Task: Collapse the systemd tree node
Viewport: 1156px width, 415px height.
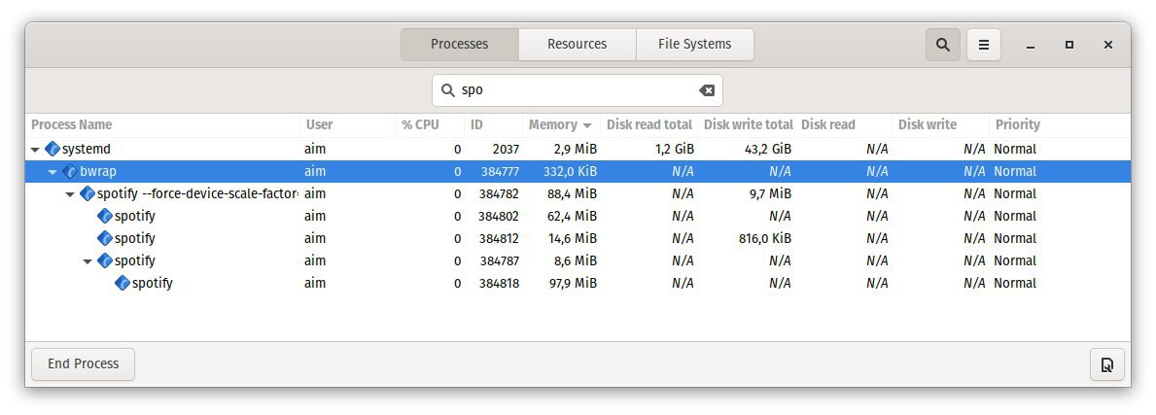Action: [x=35, y=150]
